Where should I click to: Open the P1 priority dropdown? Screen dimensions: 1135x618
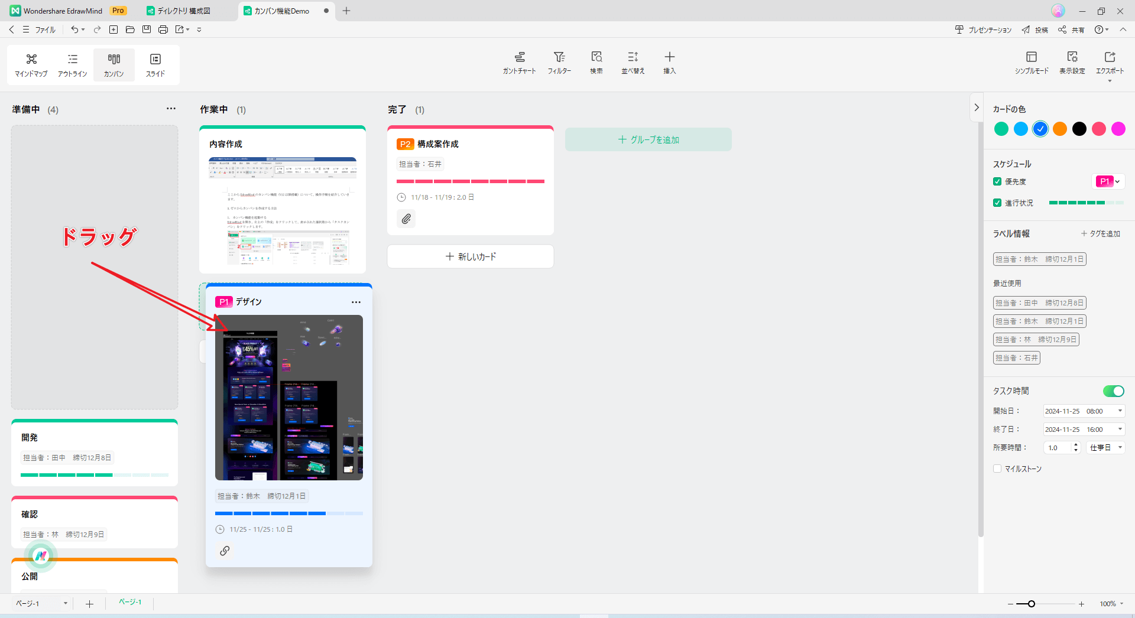point(1108,181)
